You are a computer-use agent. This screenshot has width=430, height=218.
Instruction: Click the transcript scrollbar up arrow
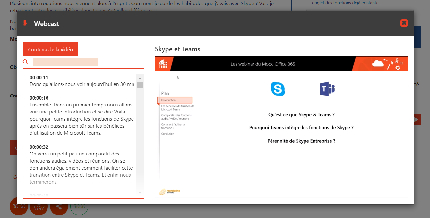[x=140, y=78]
